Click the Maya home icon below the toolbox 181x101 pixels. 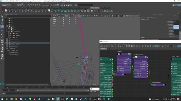(x=2, y=84)
